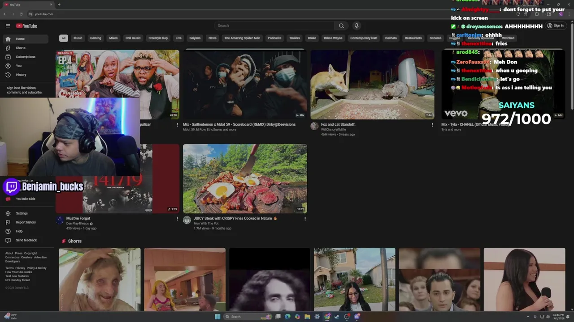
Task: Open the JUICY Steak with CRISPY Fries thumbnail
Action: point(245,178)
